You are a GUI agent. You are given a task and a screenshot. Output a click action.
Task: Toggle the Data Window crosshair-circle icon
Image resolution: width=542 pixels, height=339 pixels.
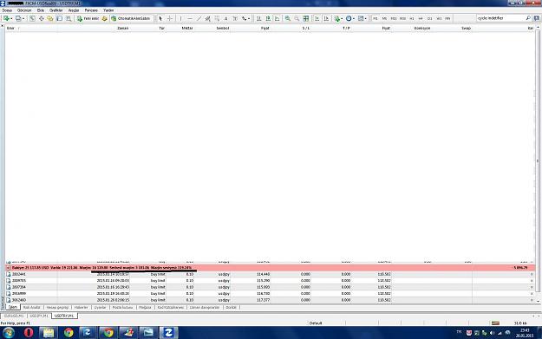(x=41, y=18)
